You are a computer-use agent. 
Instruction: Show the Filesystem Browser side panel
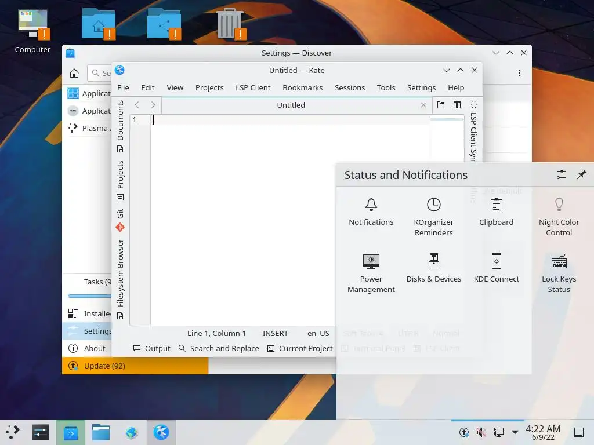(x=120, y=279)
